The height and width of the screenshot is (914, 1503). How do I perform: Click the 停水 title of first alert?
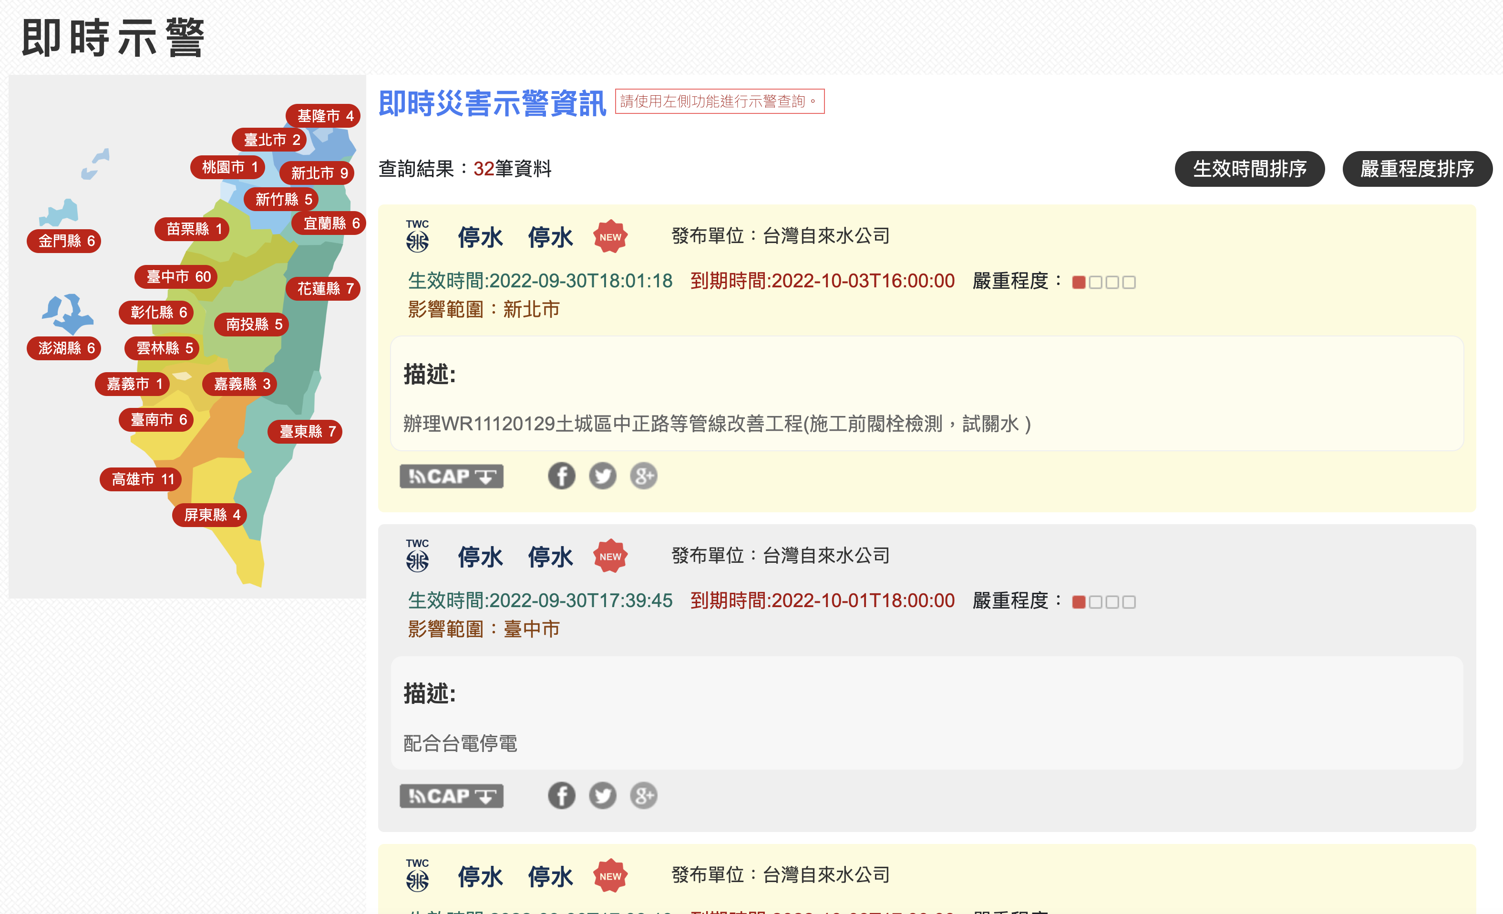pyautogui.click(x=481, y=237)
